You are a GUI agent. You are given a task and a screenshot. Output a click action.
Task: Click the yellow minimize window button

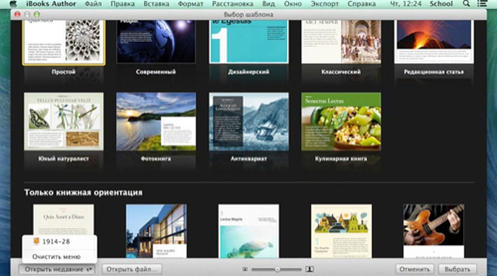[27, 14]
